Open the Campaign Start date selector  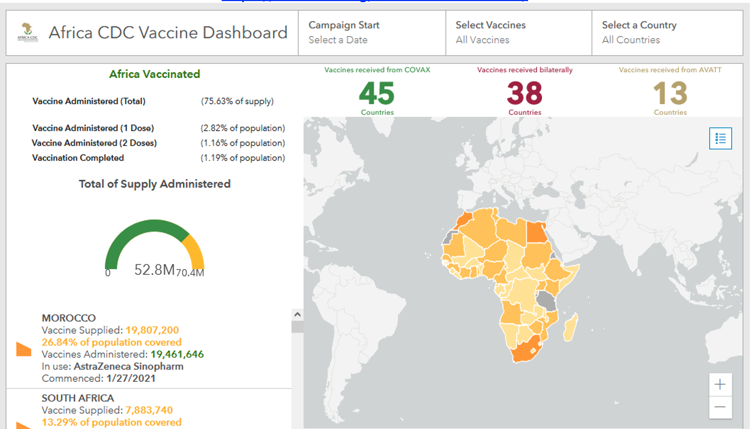[x=372, y=32]
